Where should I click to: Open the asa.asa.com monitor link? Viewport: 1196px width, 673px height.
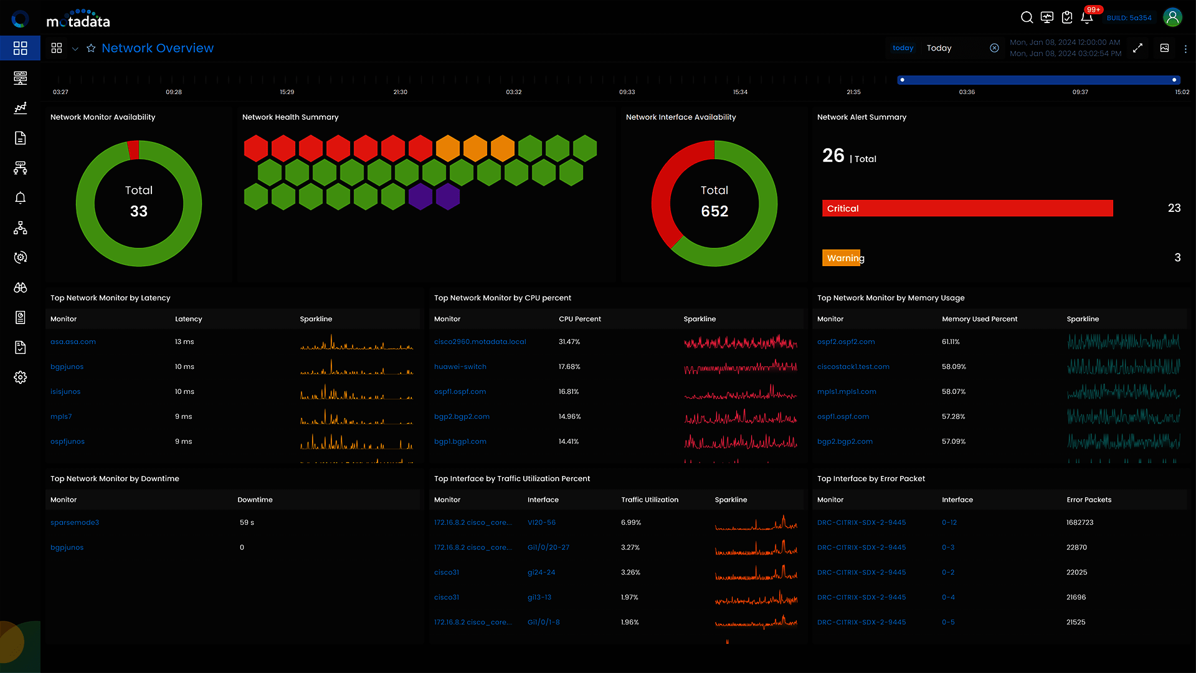pyautogui.click(x=73, y=341)
